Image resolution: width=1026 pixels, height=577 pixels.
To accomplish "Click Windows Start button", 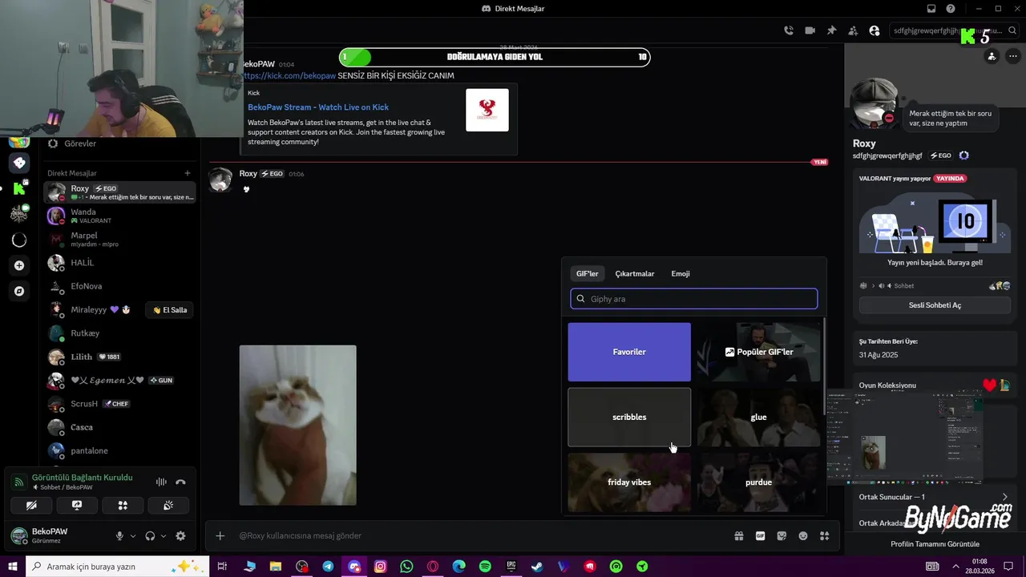I will [x=13, y=567].
